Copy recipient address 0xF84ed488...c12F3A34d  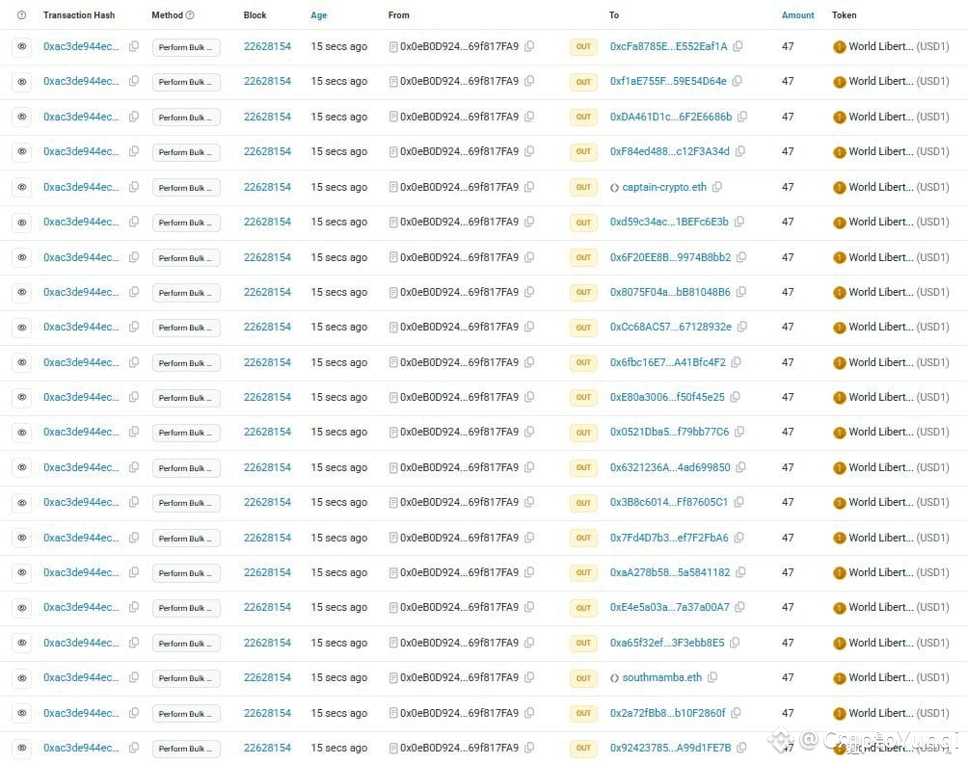coord(740,151)
